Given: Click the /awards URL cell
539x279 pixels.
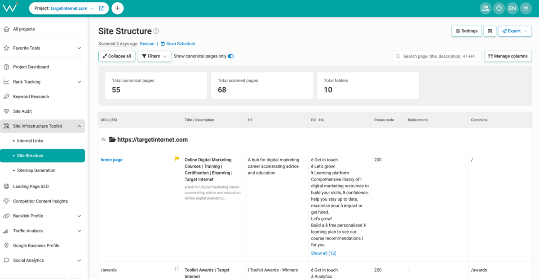Looking at the screenshot, I should [x=109, y=270].
